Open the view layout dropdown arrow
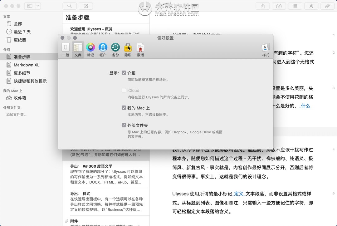Image resolution: width=337 pixels, height=226 pixels. click(38, 6)
